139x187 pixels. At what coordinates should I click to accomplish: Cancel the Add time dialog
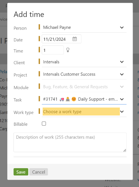(x=39, y=172)
